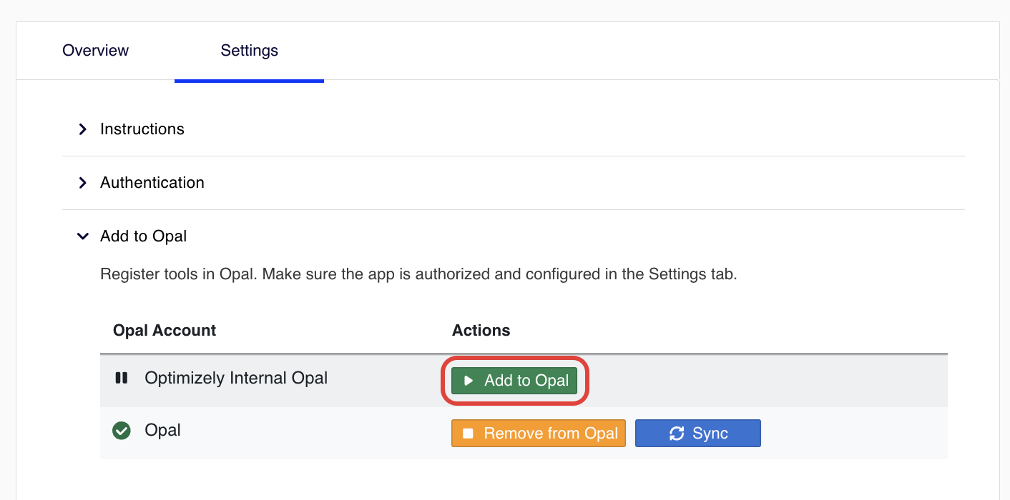Click green checkmark icon beside Opal account
This screenshot has width=1010, height=500.
(122, 431)
